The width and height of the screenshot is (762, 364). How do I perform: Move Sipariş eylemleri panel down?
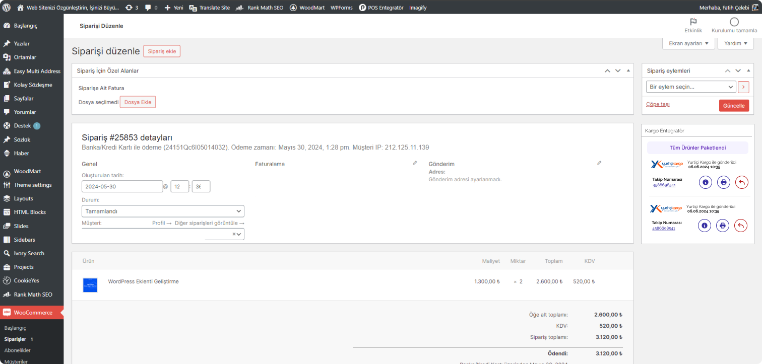click(x=738, y=71)
